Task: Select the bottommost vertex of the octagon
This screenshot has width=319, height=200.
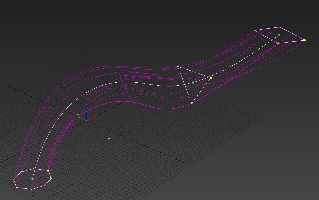Action: [x=32, y=190]
